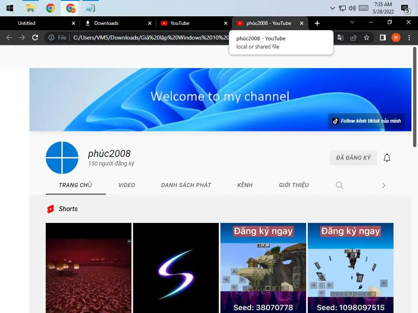Close the Untitled tab
This screenshot has width=418, height=313.
click(73, 23)
